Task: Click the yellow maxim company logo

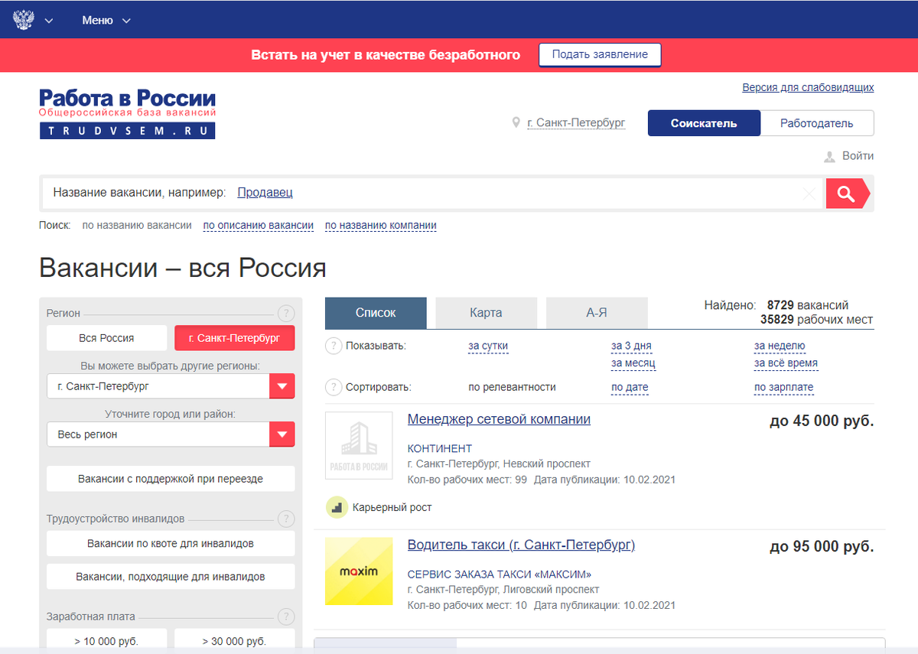Action: 359,571
